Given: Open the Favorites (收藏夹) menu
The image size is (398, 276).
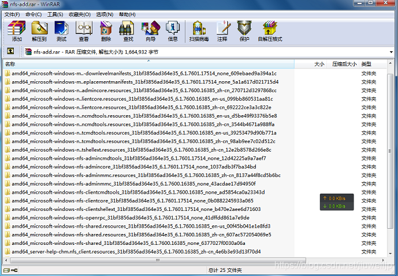Looking at the screenshot, I should pyautogui.click(x=80, y=14).
